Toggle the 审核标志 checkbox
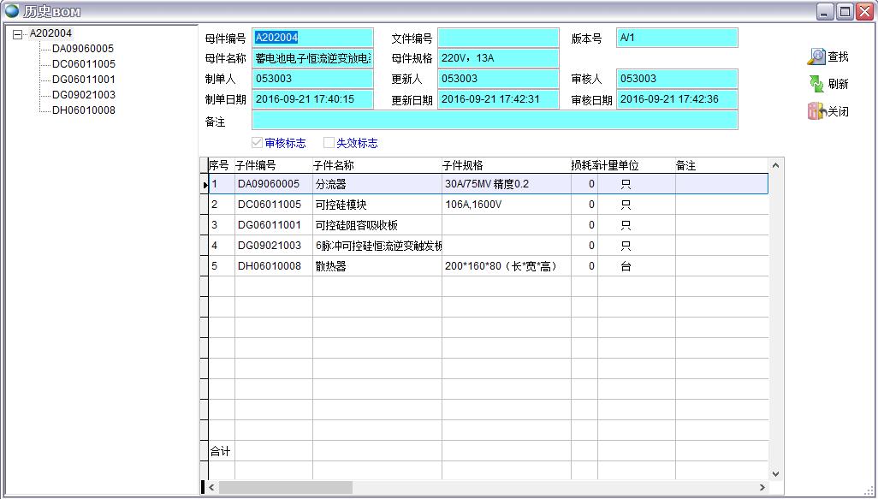The image size is (878, 499). (x=257, y=143)
